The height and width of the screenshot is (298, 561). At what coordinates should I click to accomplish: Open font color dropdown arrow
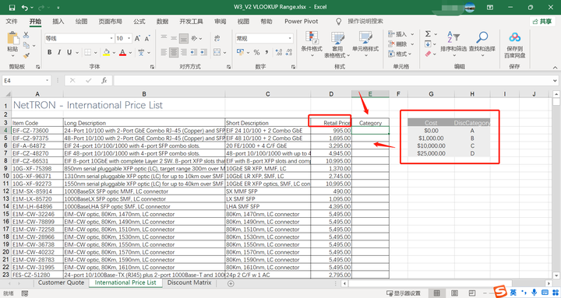coord(130,53)
